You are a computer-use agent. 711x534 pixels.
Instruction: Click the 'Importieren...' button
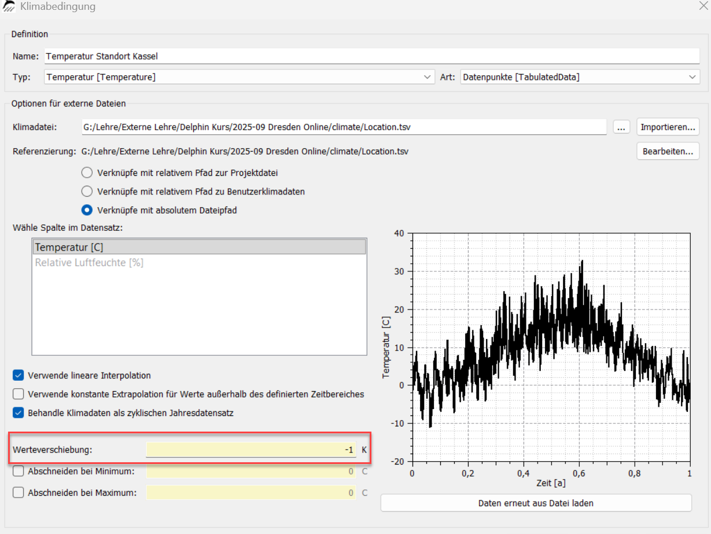(668, 127)
